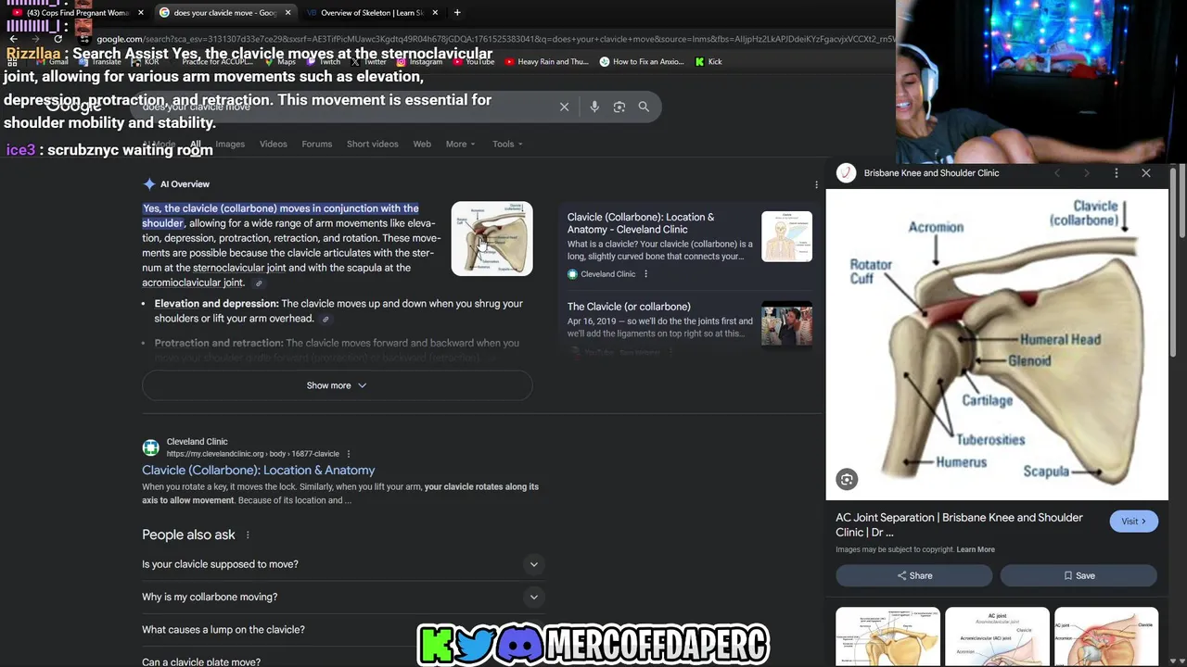Close the Brisbane Knee image preview panel
This screenshot has width=1187, height=667.
(x=1146, y=173)
